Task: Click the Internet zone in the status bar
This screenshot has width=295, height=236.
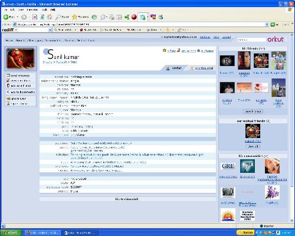Action: pos(267,226)
